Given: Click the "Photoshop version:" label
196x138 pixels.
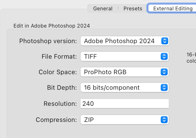Looking at the screenshot, I should point(48,41).
